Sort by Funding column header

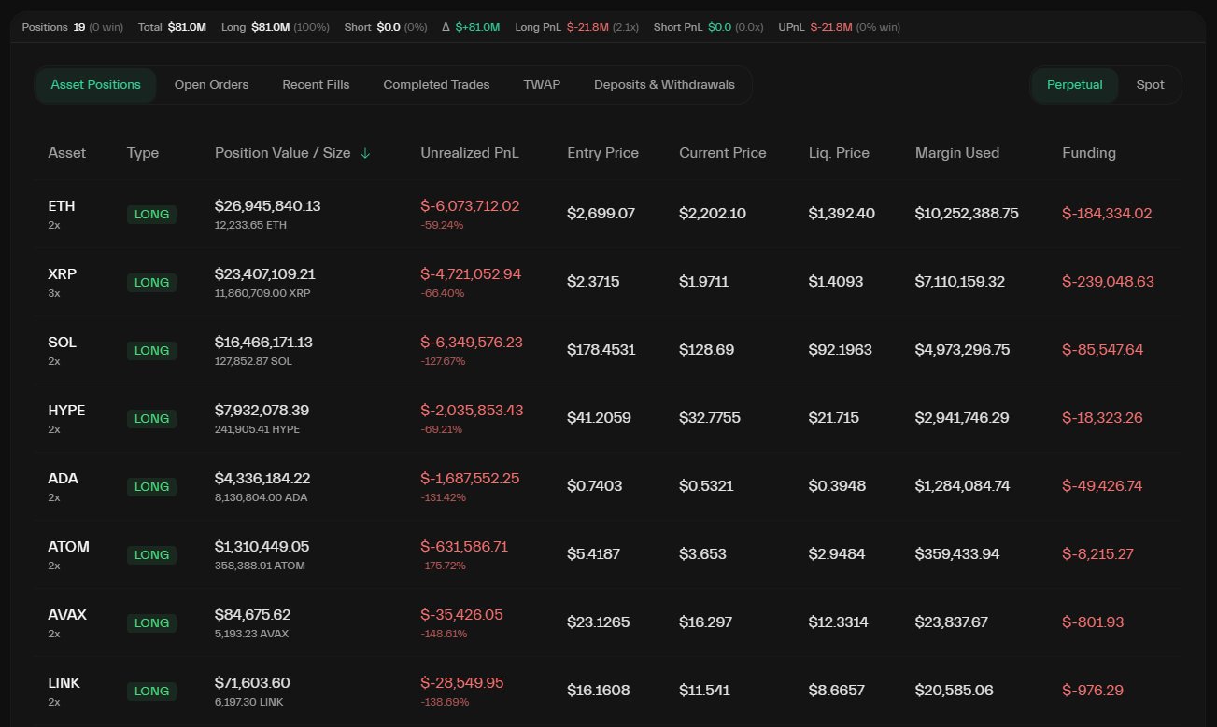point(1089,153)
